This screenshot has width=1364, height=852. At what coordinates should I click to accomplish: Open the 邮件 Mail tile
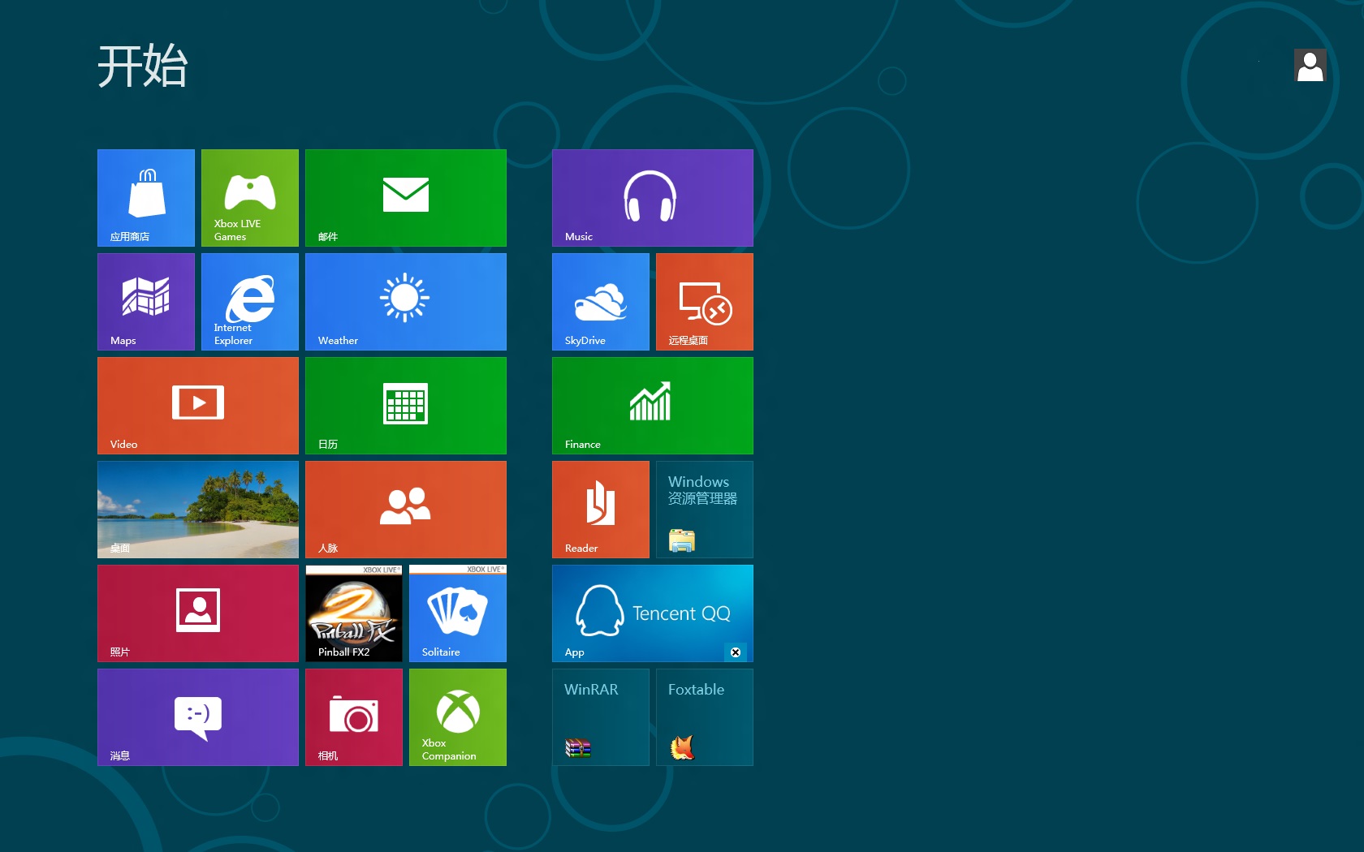tap(406, 198)
